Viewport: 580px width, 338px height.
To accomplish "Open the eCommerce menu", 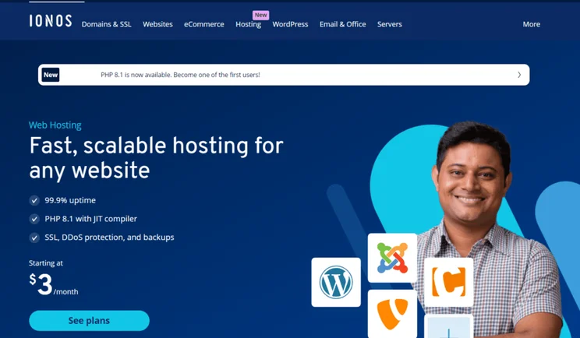I will click(203, 24).
